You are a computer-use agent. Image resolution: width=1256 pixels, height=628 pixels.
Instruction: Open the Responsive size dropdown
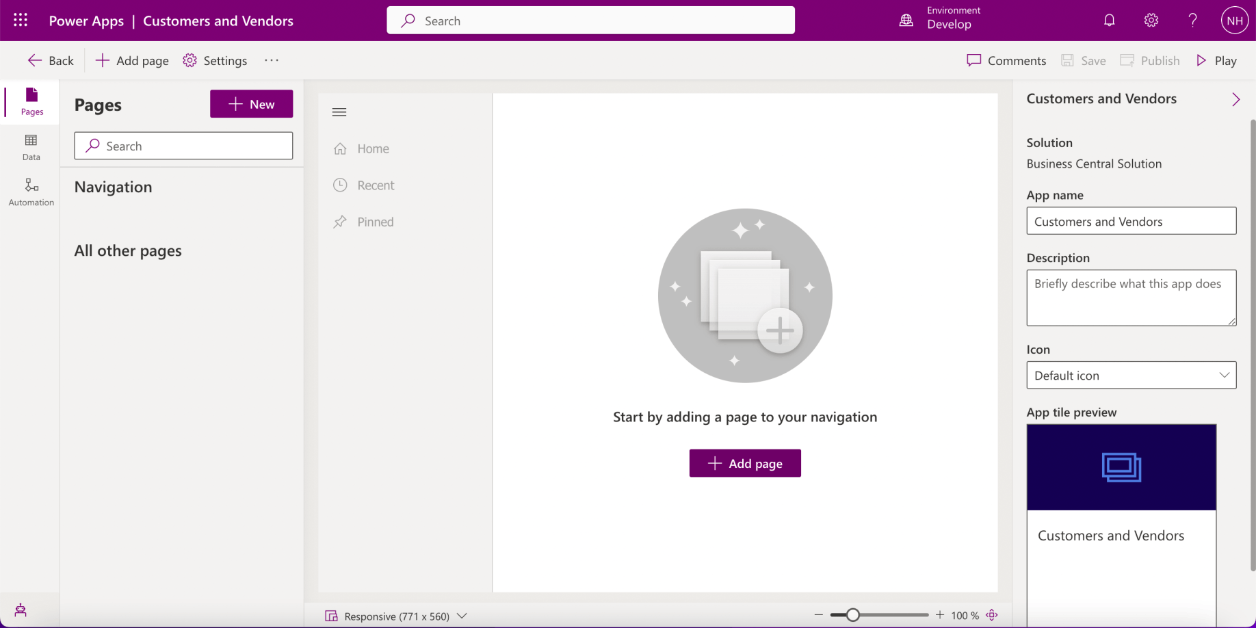396,616
